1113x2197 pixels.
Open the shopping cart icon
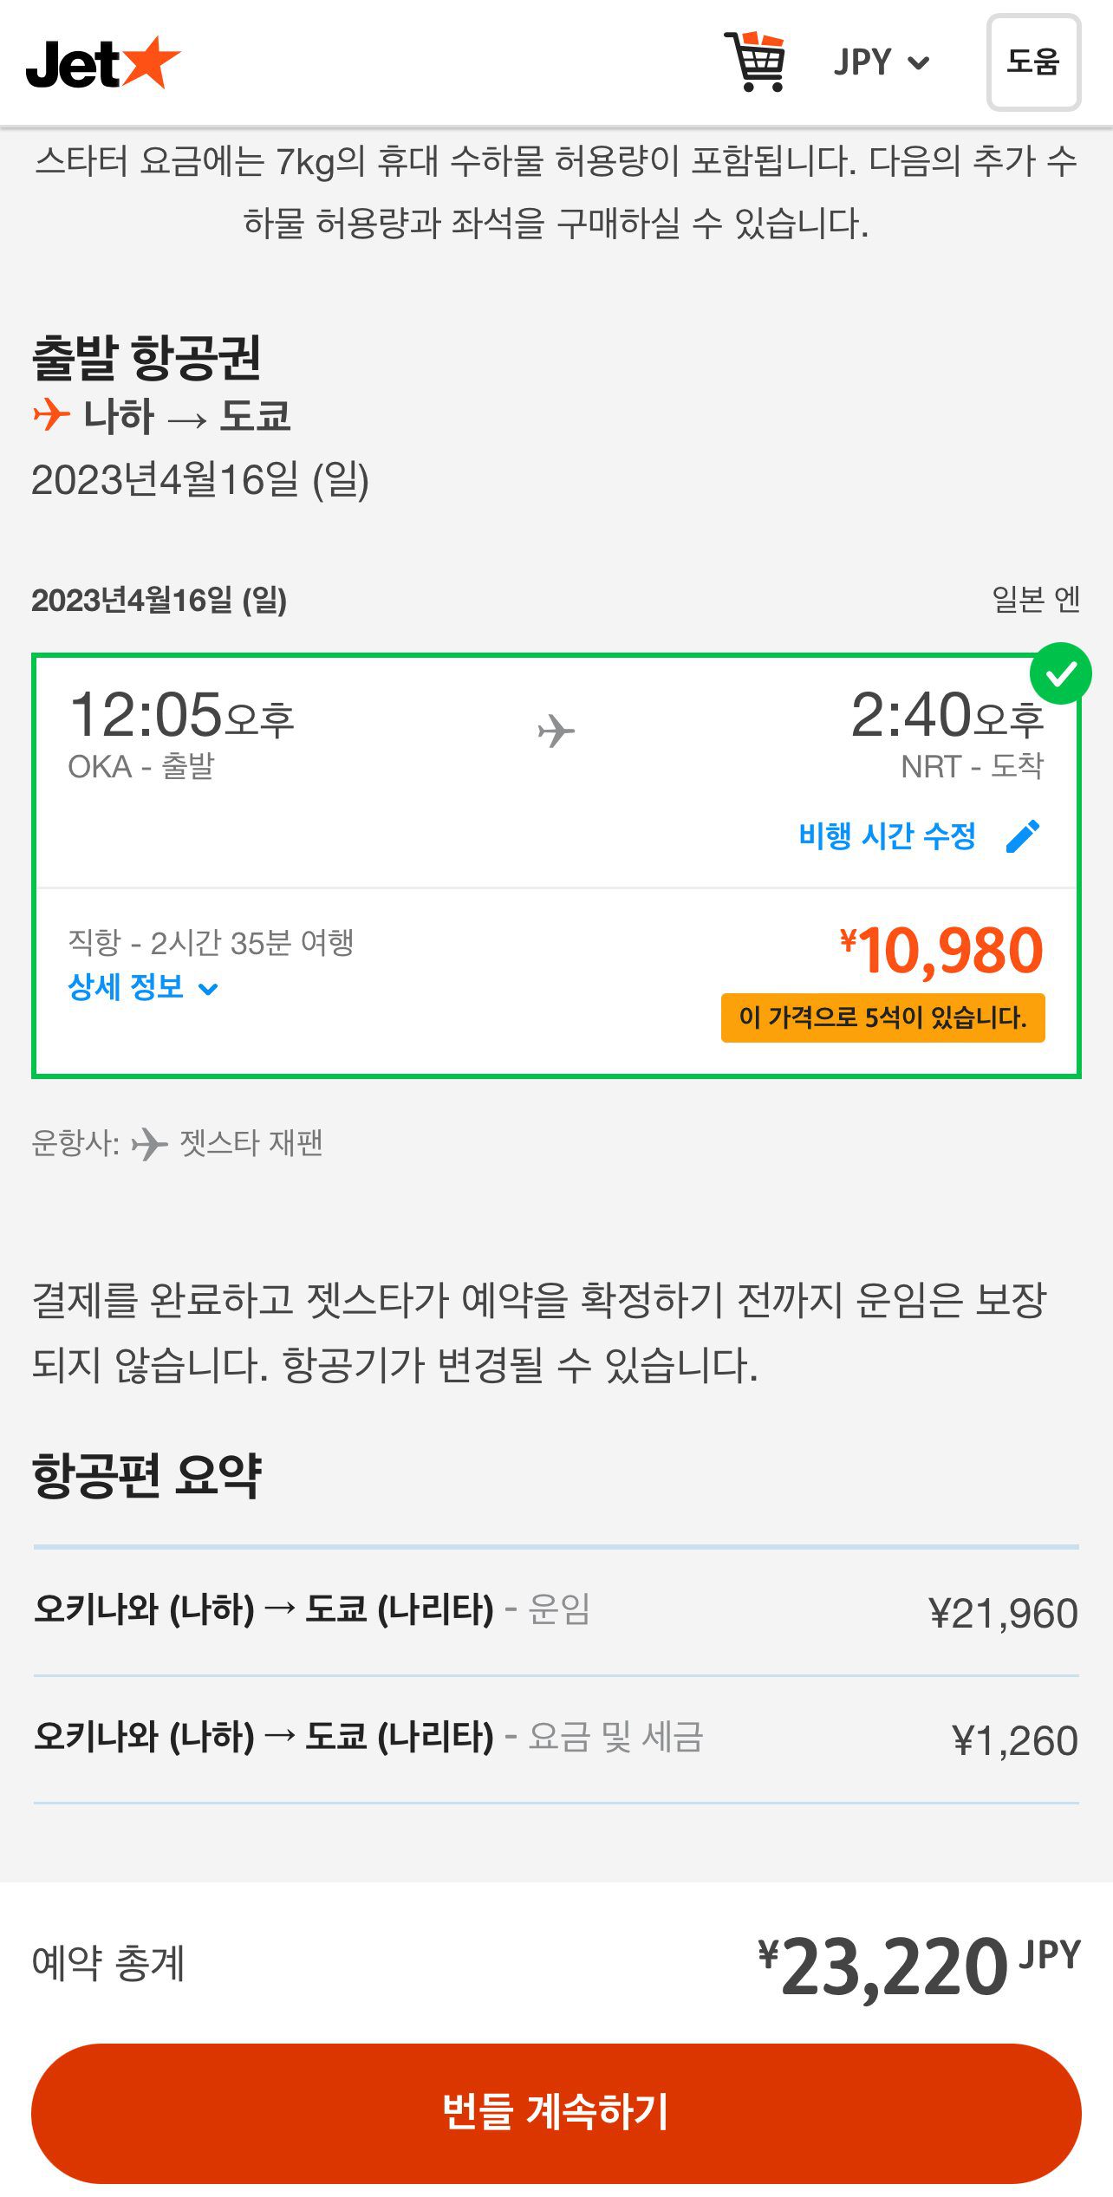point(756,62)
